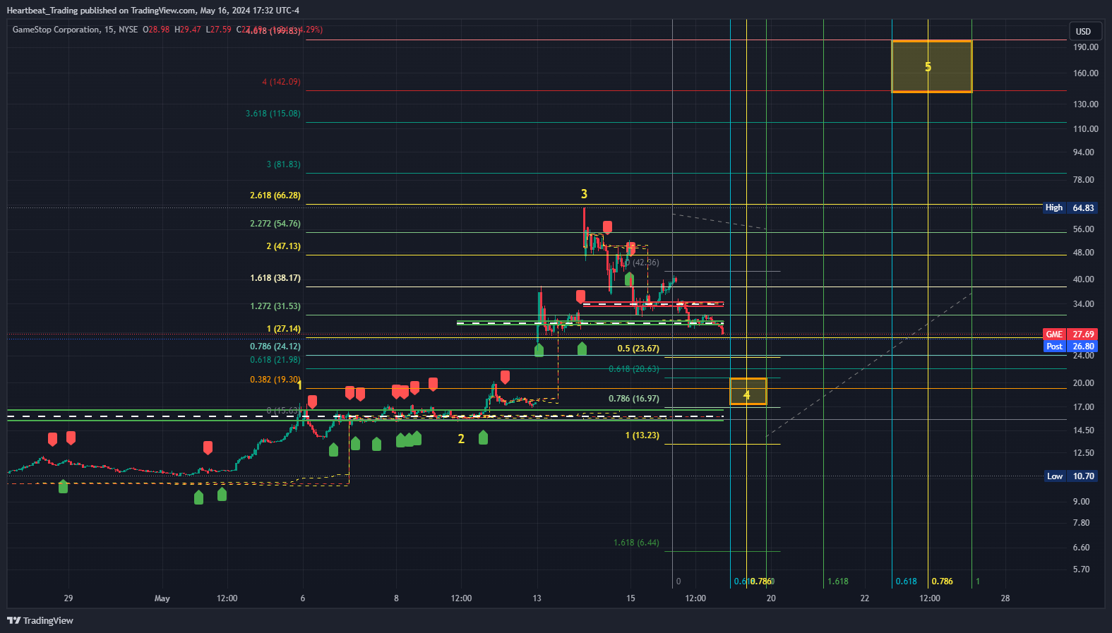Image resolution: width=1112 pixels, height=633 pixels.
Task: Click the yellow wave label 2
Action: point(461,439)
